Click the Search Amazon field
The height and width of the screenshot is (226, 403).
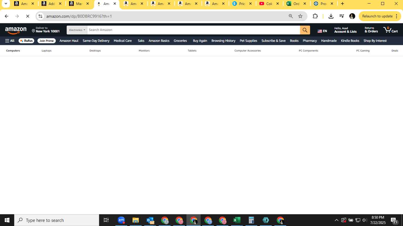click(194, 30)
